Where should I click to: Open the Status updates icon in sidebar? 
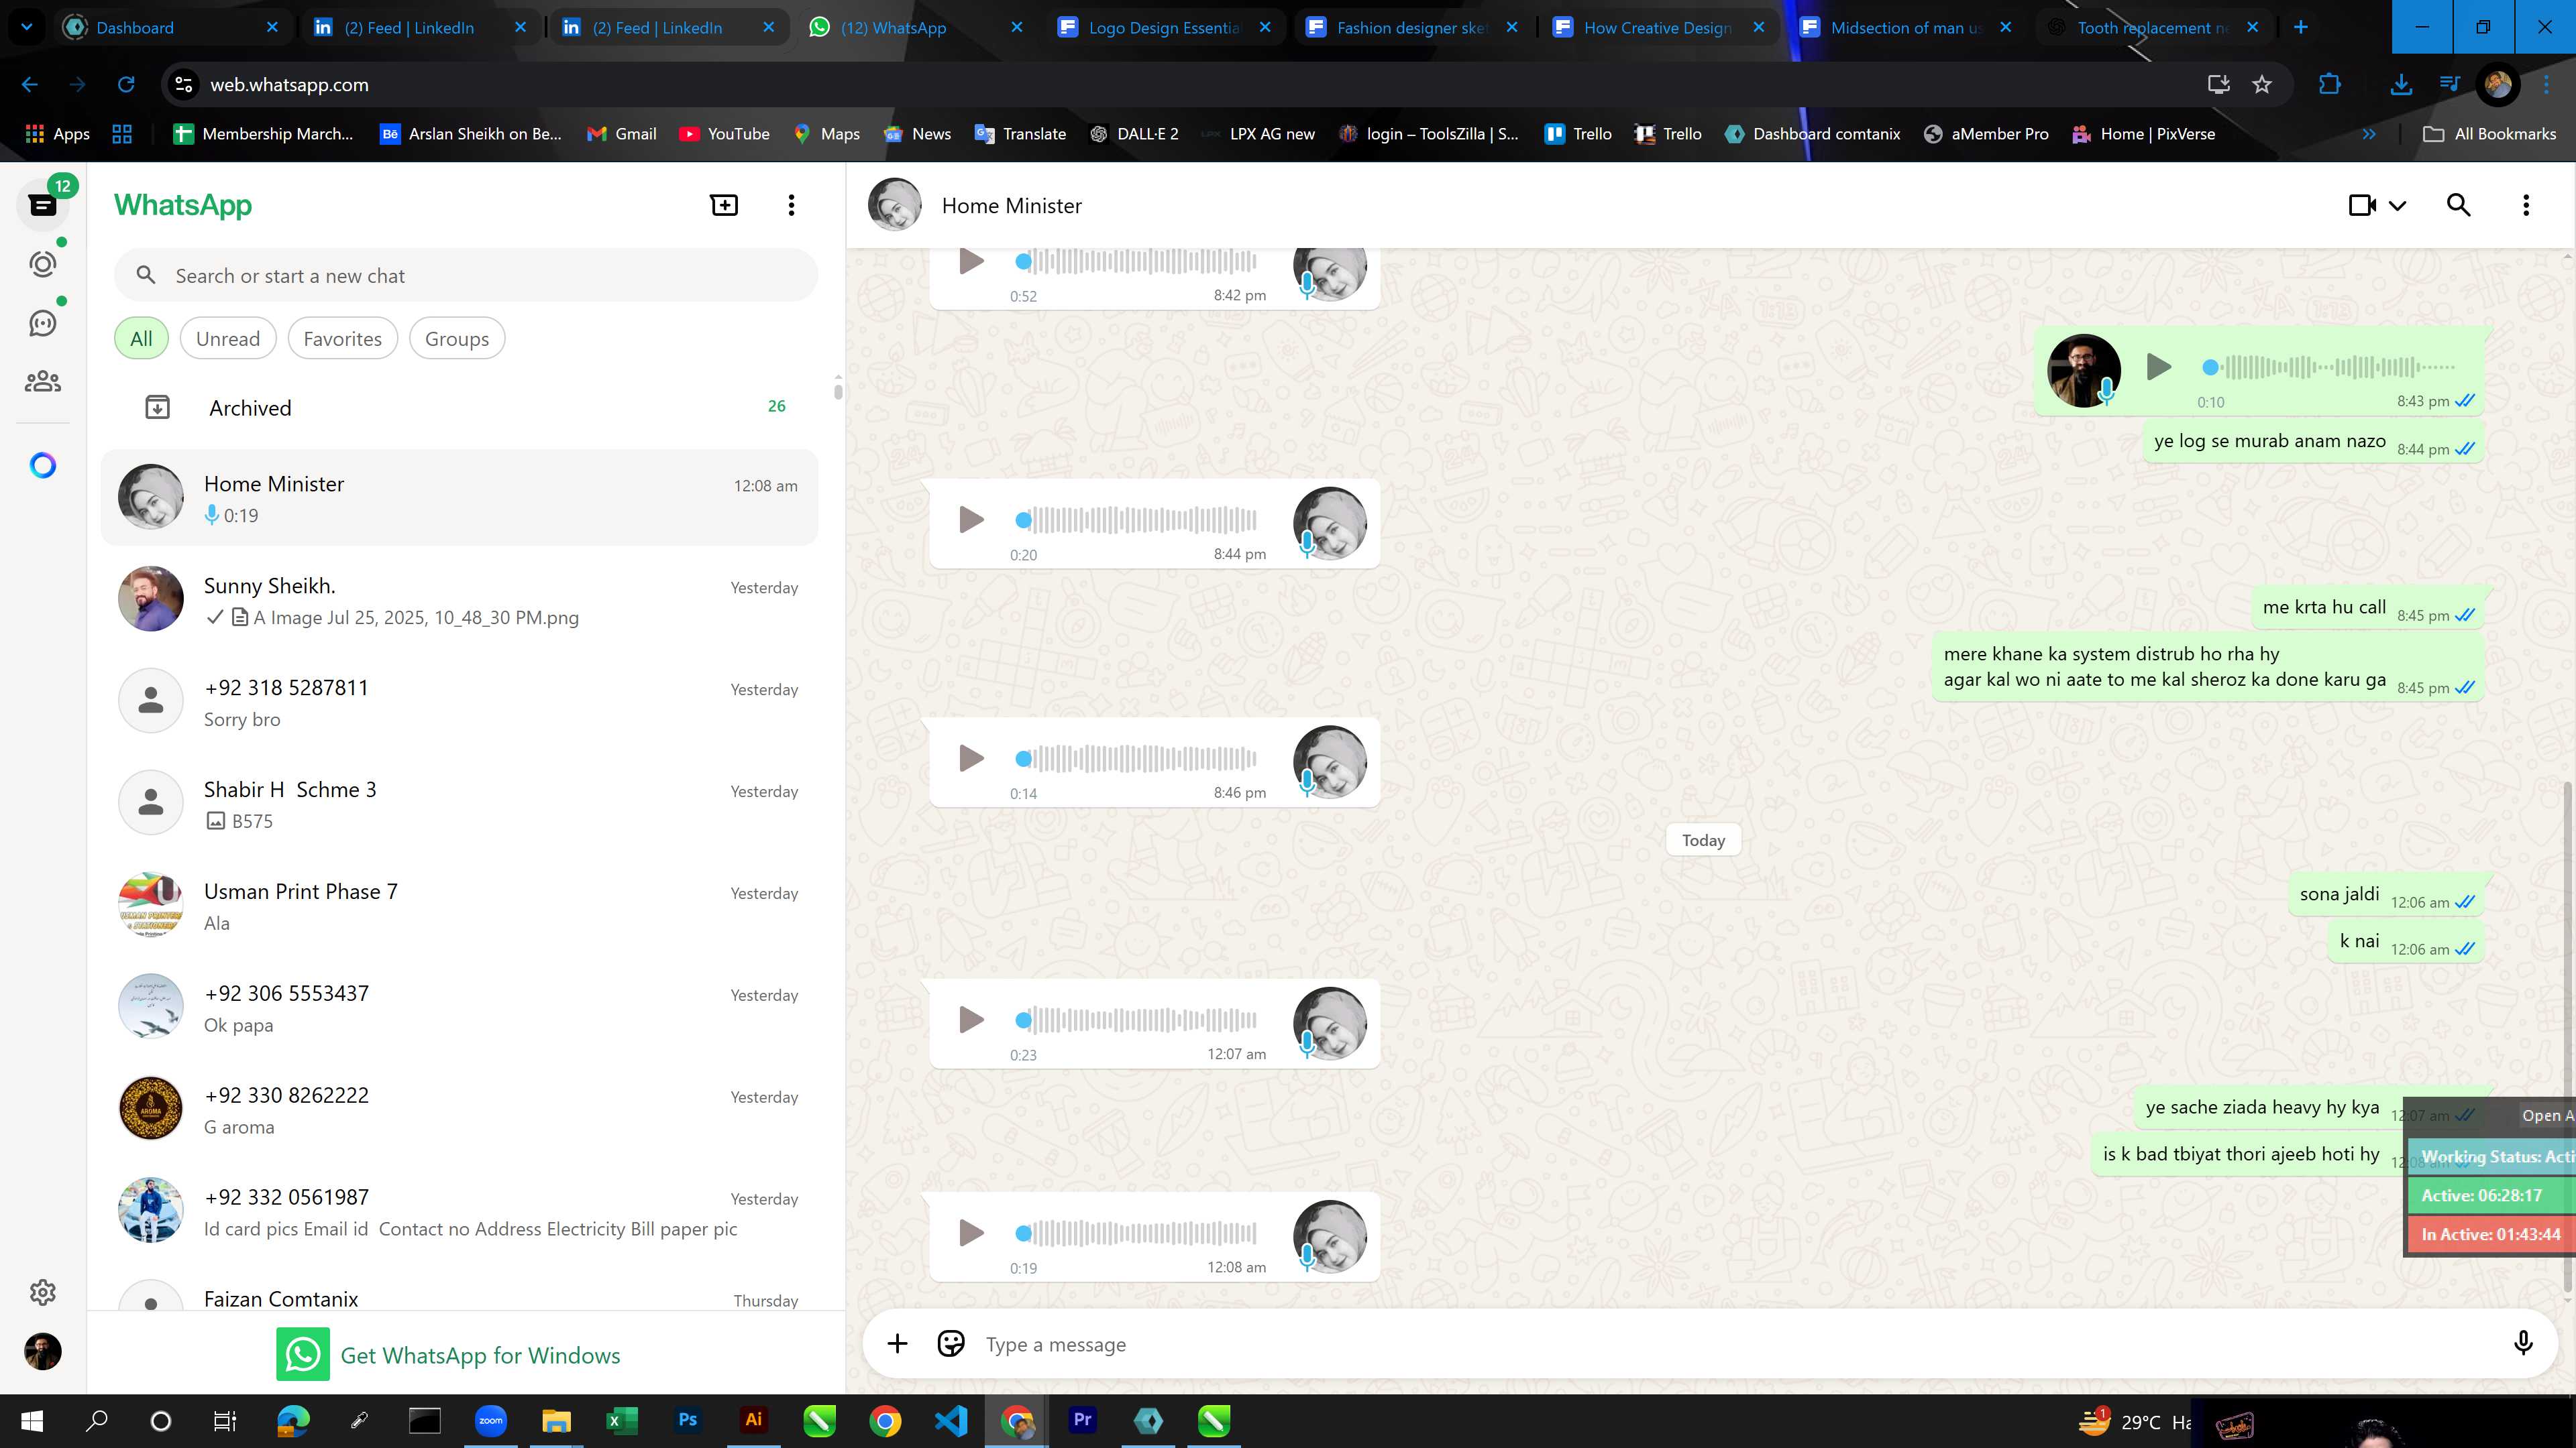click(43, 264)
